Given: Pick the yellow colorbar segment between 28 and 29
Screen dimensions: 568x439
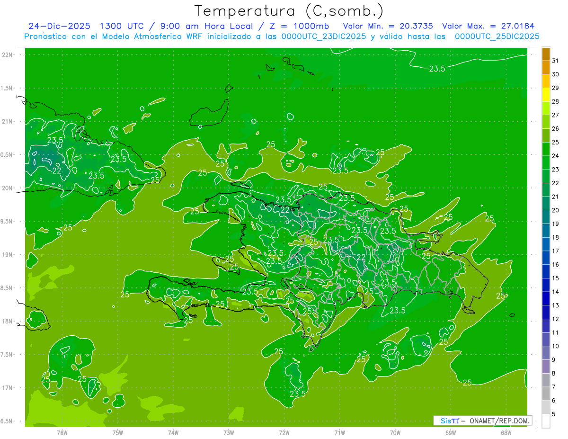Looking at the screenshot, I should tap(546, 95).
